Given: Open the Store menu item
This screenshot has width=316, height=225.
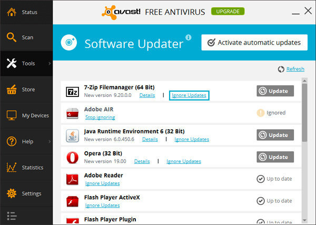Looking at the screenshot, I should click(26, 90).
